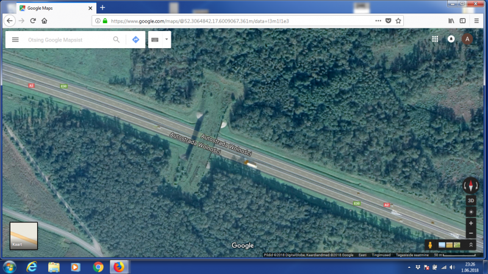Screen dimensions: 488x274
Task: Open page actions three-dot menu in address bar
Action: [378, 20]
